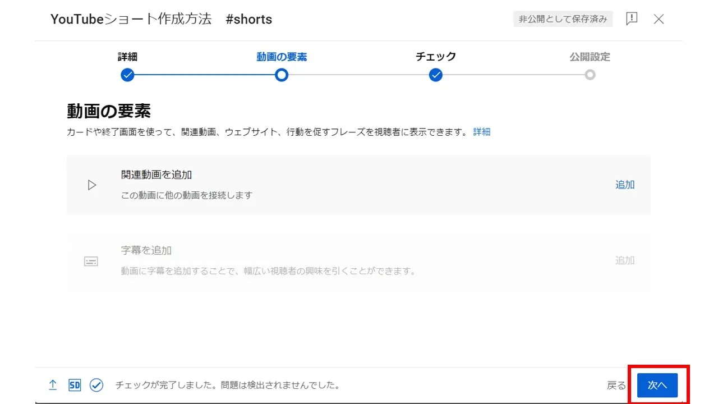Close the upload dialog
The image size is (718, 404).
(x=659, y=19)
